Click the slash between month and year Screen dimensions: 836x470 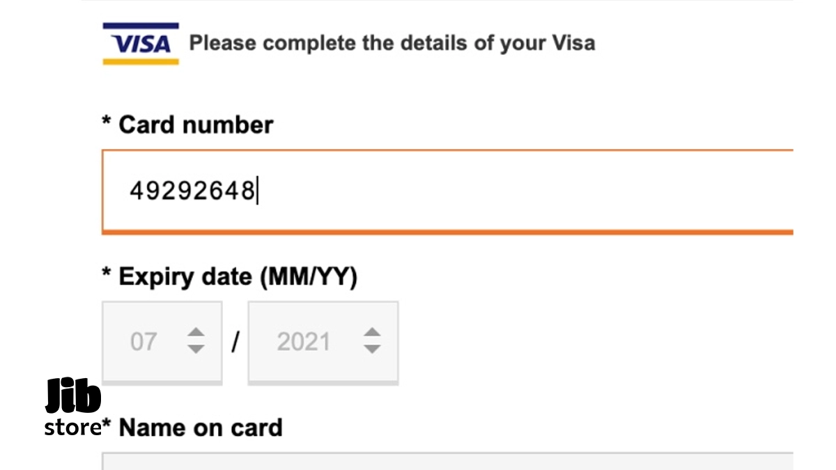[x=235, y=342]
